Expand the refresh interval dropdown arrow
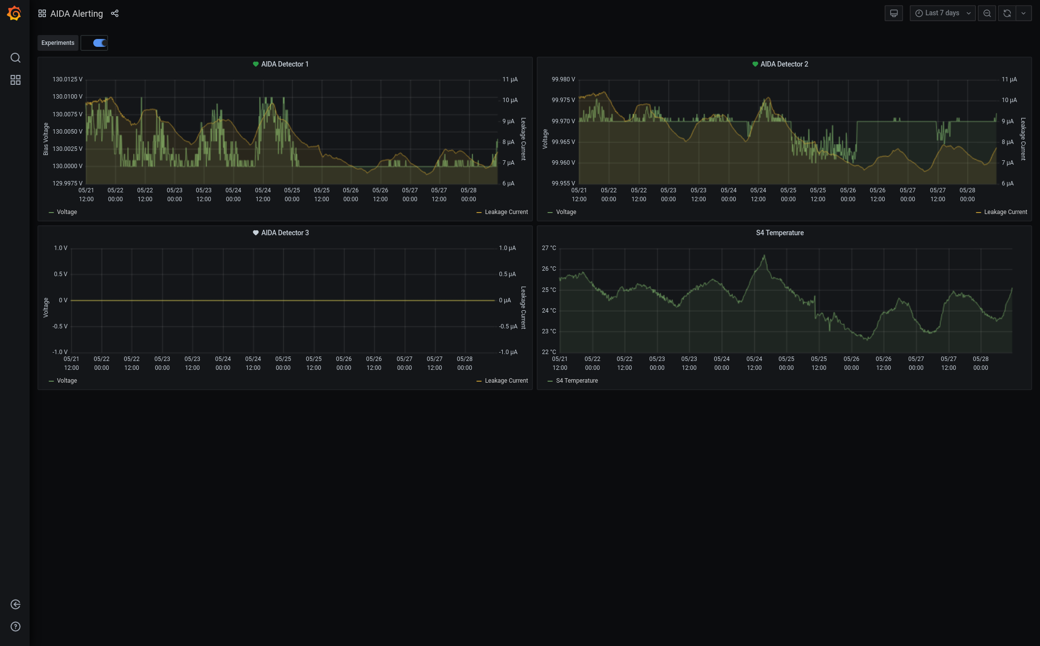The image size is (1040, 646). (x=1024, y=13)
